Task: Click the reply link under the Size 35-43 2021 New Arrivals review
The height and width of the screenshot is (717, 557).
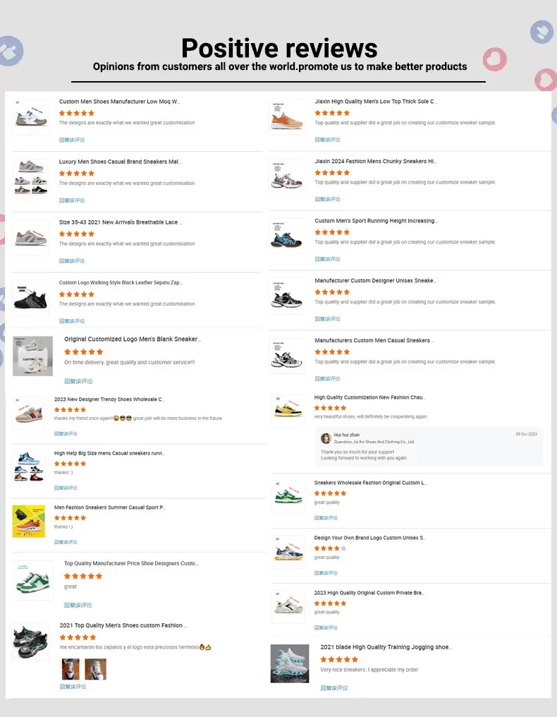Action: [x=72, y=261]
